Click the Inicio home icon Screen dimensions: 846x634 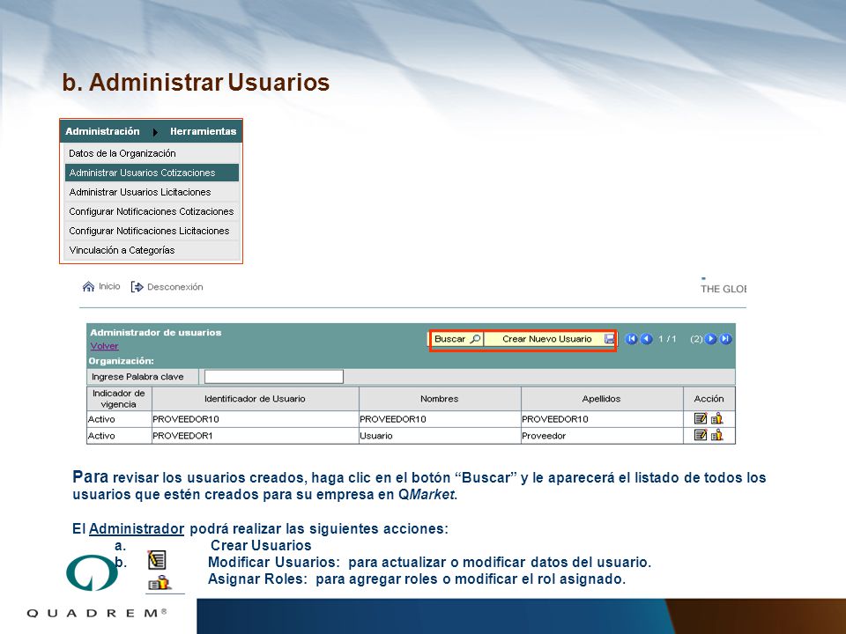[88, 286]
